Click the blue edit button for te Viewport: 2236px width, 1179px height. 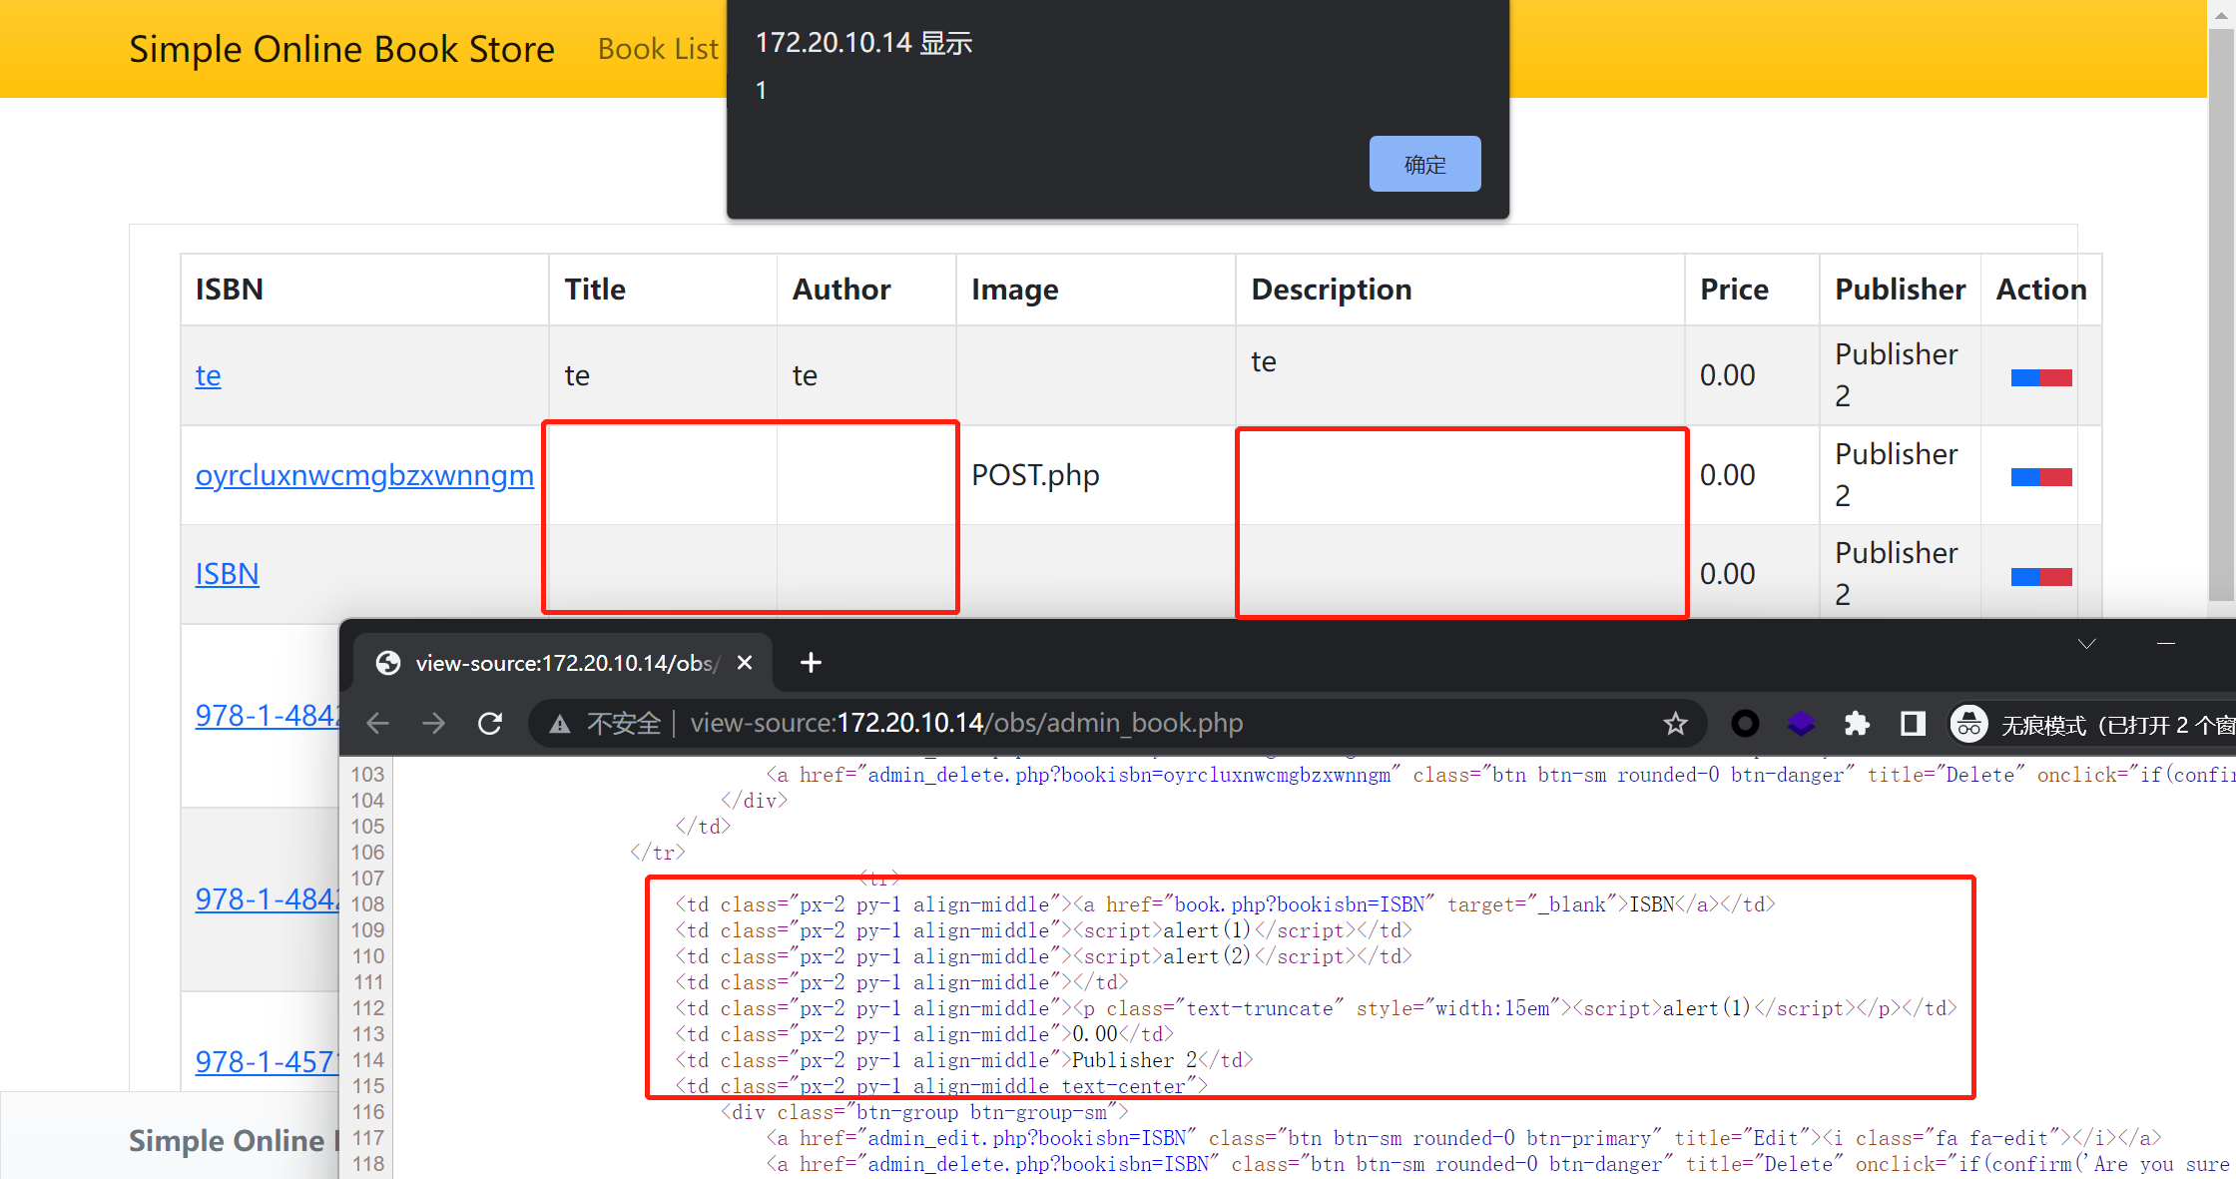coord(2025,377)
